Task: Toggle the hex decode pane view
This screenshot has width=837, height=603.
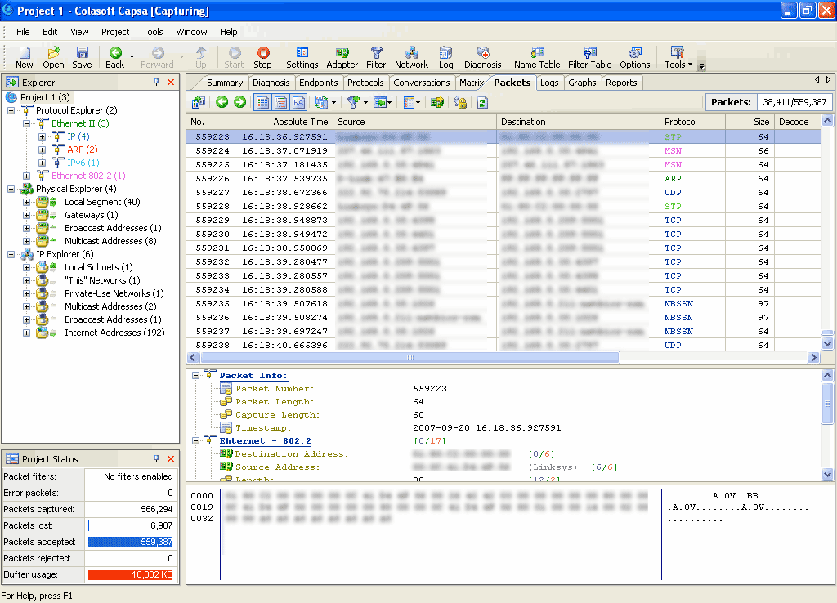Action: tap(298, 104)
